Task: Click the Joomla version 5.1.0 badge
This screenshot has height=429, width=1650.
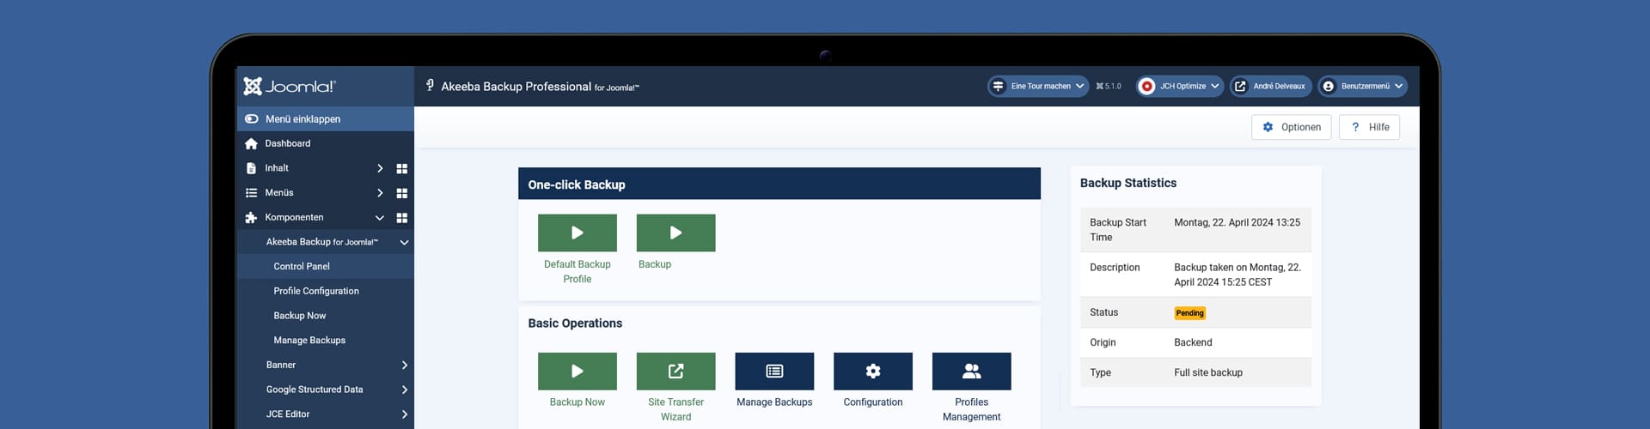Action: 1109,86
